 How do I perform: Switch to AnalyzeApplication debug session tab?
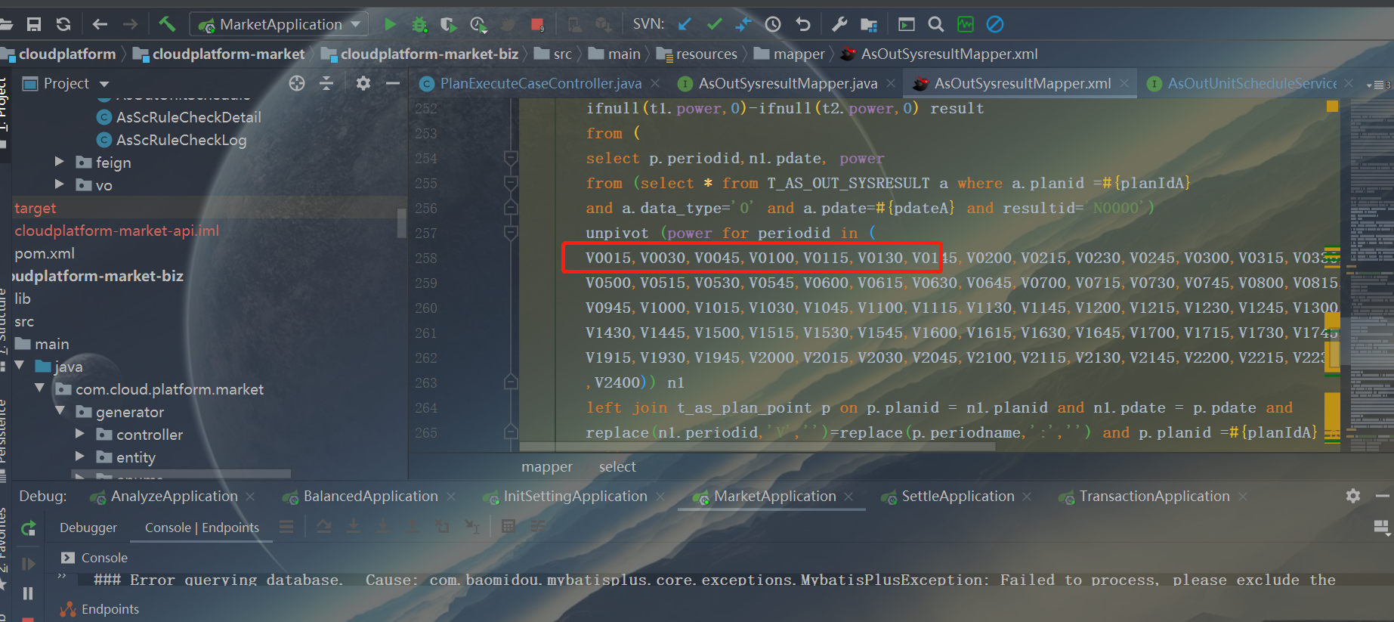click(174, 497)
